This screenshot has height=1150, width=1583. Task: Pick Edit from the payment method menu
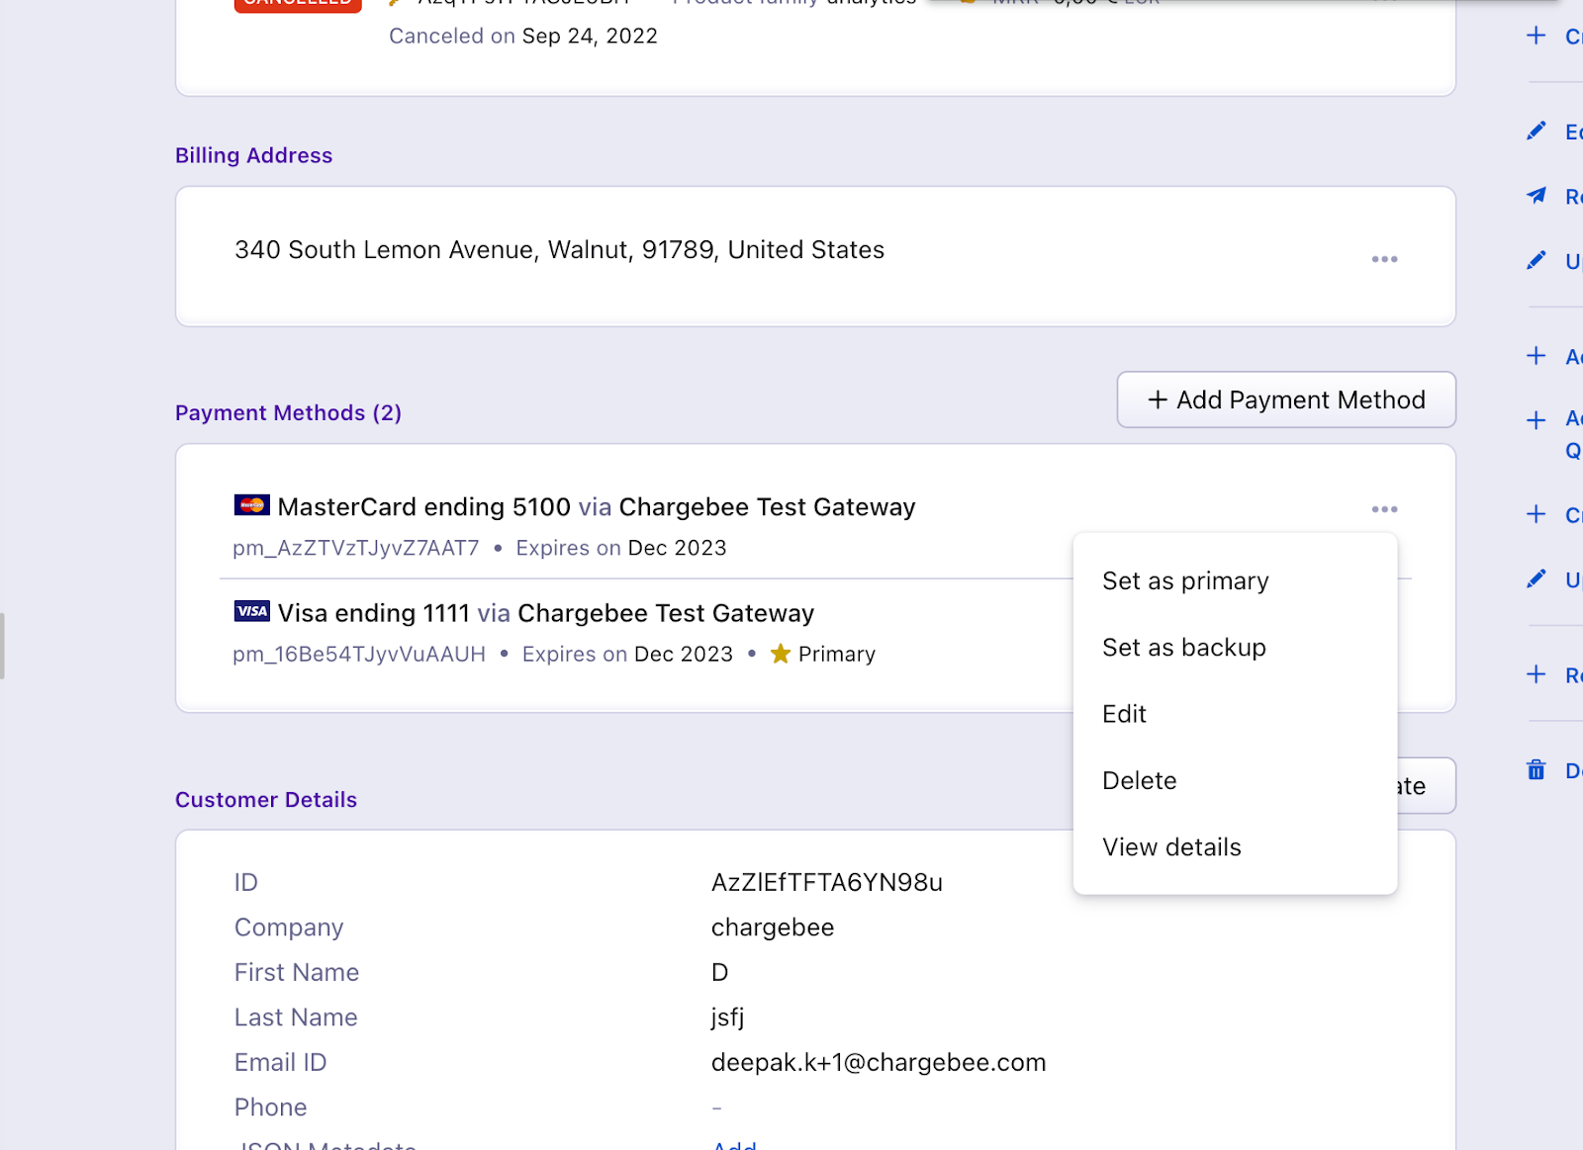pyautogui.click(x=1124, y=714)
